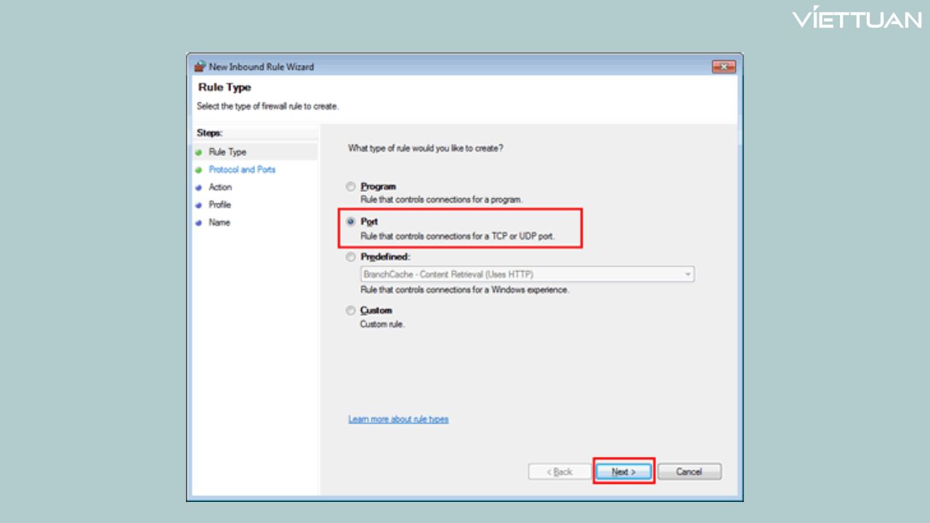Click the firewall wizard icon in title bar
Image resolution: width=930 pixels, height=523 pixels.
(x=200, y=67)
